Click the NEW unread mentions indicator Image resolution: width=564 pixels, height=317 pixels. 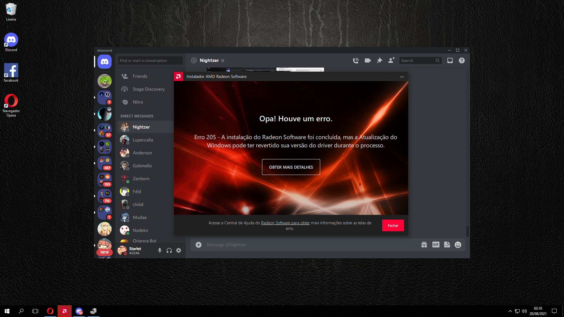[105, 252]
